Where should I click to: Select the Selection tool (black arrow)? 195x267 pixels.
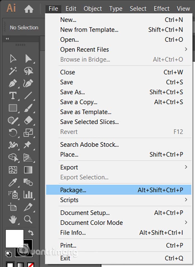point(13,59)
